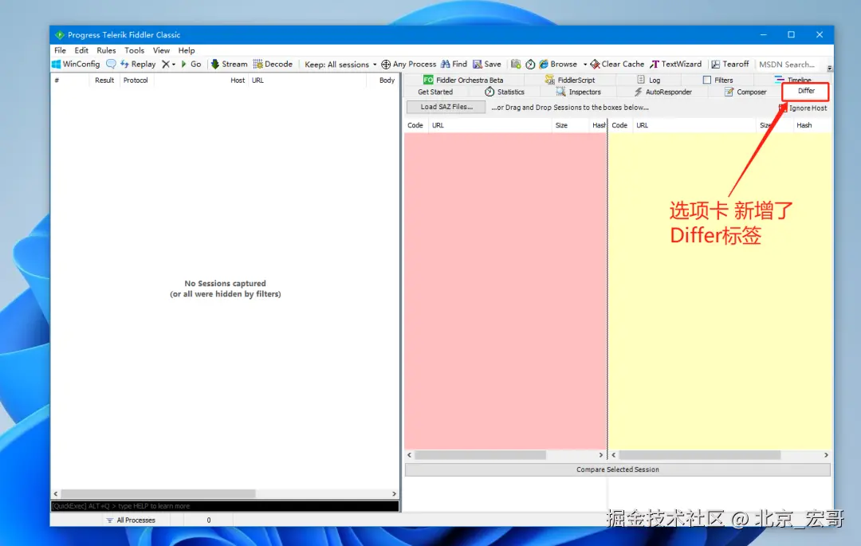Open the Keep: All sessions dropdown
This screenshot has width=861, height=546.
[x=340, y=65]
